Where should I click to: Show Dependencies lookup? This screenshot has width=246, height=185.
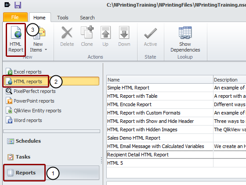click(x=185, y=39)
